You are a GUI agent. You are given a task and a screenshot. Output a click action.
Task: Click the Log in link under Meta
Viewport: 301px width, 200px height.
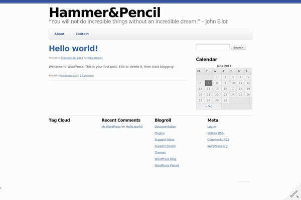coord(212,126)
